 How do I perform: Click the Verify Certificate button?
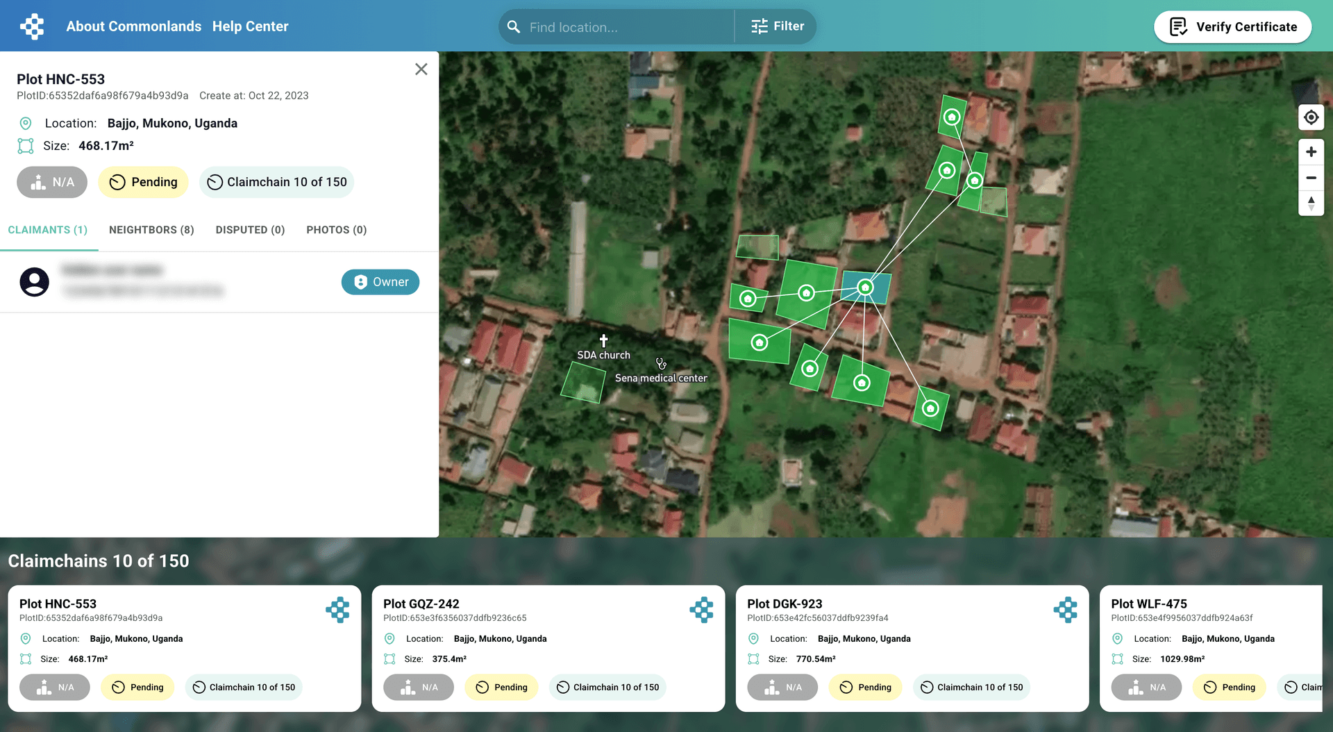point(1232,27)
